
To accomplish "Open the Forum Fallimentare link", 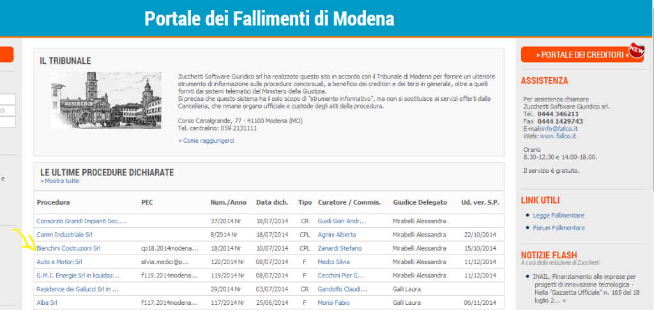I will click(559, 228).
